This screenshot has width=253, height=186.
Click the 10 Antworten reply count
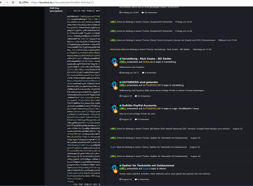[142, 96]
